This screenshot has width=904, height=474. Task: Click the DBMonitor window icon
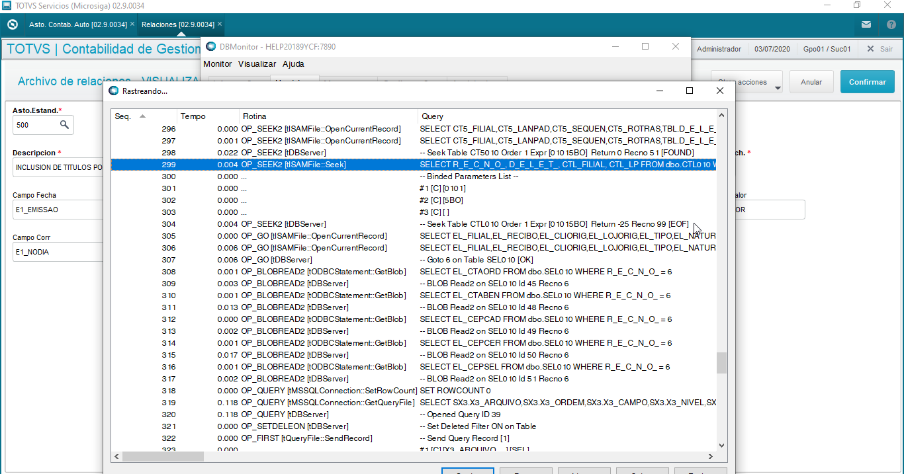point(211,46)
